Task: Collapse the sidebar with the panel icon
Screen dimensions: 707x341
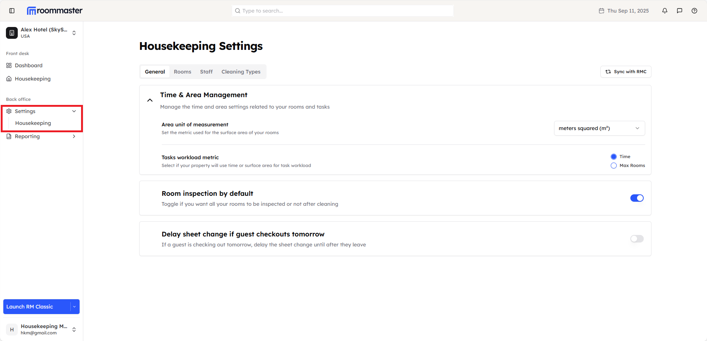Action: pos(11,11)
